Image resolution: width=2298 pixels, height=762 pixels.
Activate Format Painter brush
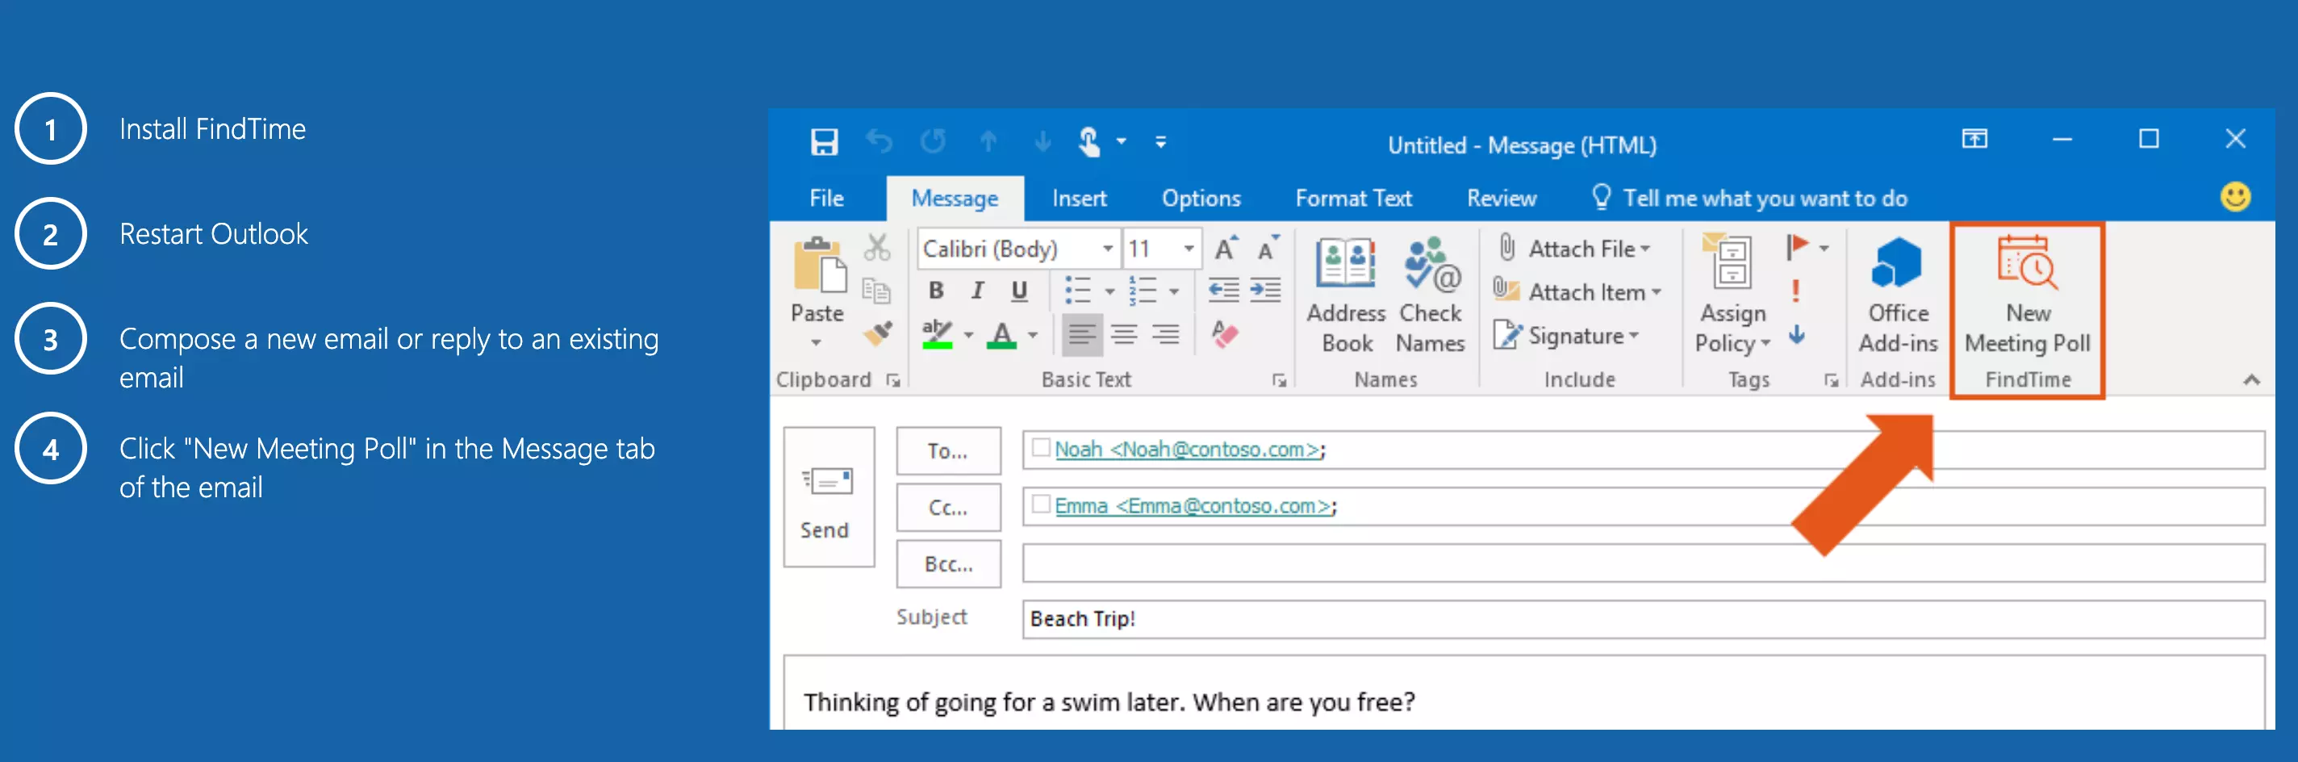879,333
